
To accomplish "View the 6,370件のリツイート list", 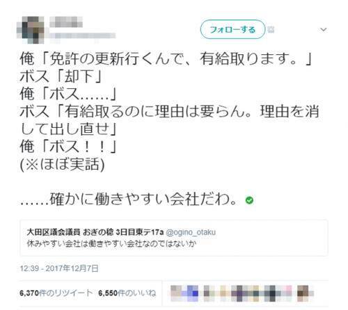I will pos(56,293).
